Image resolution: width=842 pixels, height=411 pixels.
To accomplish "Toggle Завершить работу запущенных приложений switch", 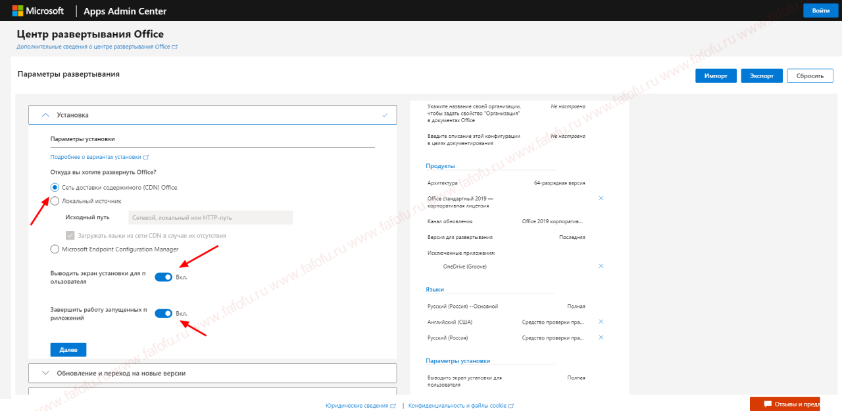I will pyautogui.click(x=163, y=313).
